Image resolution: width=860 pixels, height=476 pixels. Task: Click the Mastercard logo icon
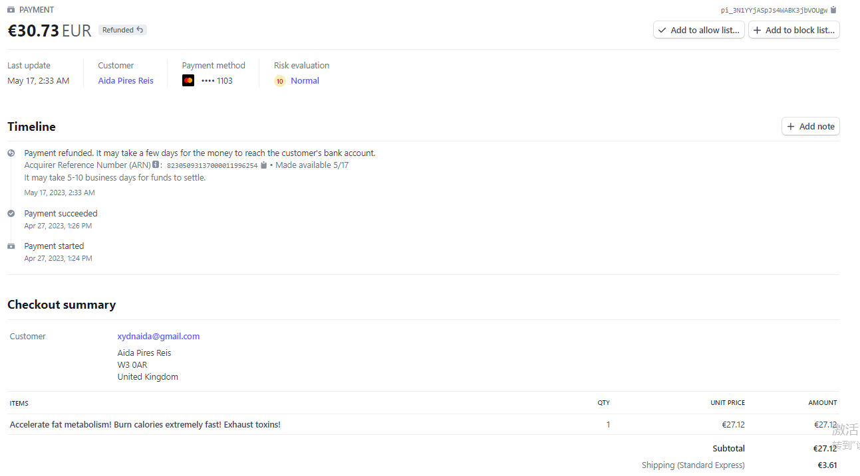click(x=188, y=81)
